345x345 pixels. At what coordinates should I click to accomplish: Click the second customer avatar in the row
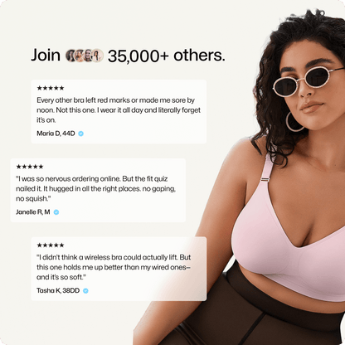pyautogui.click(x=80, y=56)
